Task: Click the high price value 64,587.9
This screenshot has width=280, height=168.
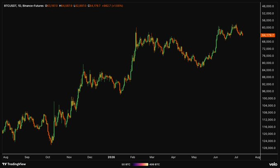Action: coord(67,6)
